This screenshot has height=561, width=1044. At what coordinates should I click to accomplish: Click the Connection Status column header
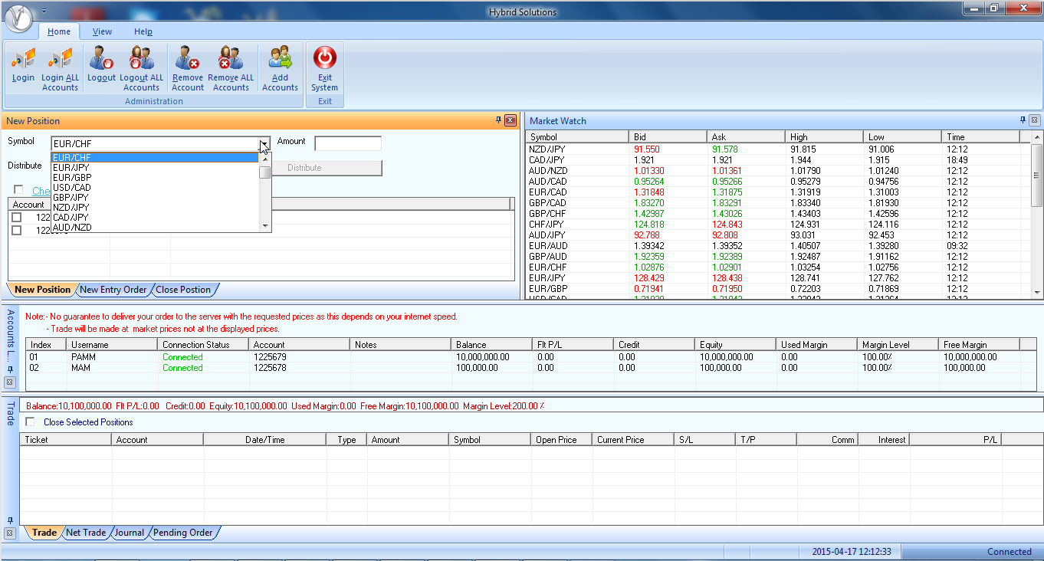click(203, 345)
